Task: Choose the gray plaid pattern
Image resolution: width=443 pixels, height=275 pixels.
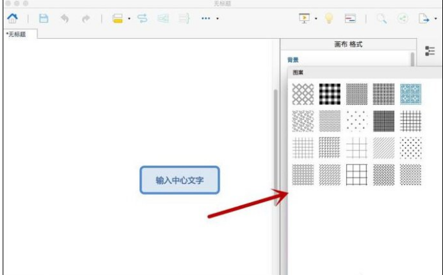Action: (384, 94)
